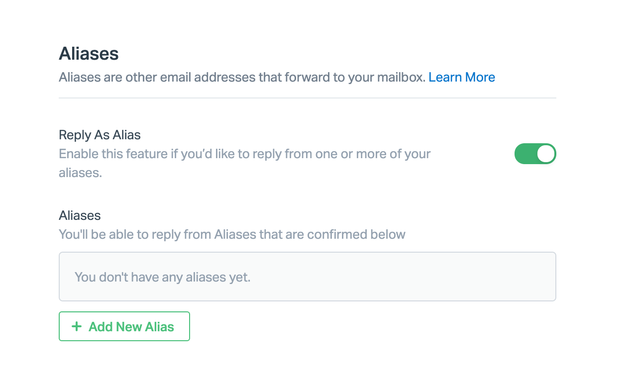Open the Learn More link
This screenshot has height=380, width=628.
(x=461, y=77)
